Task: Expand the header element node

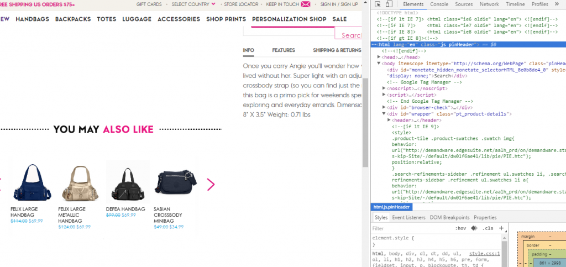Action: coord(389,120)
